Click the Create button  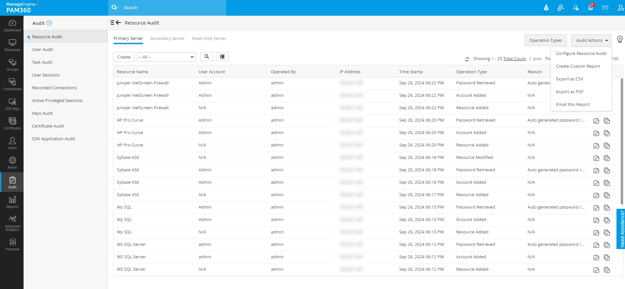[x=124, y=57]
